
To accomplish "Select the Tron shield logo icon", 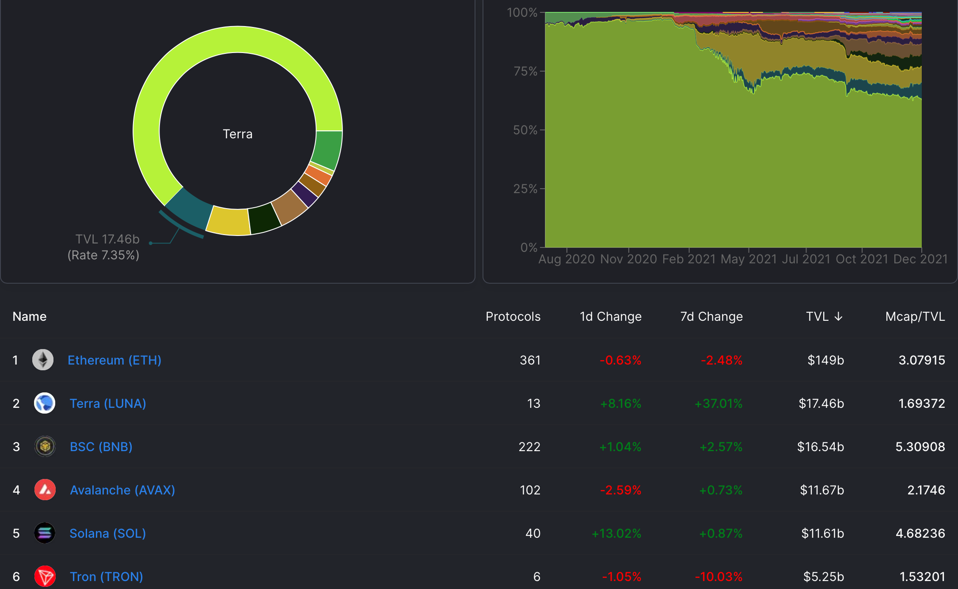I will point(44,576).
